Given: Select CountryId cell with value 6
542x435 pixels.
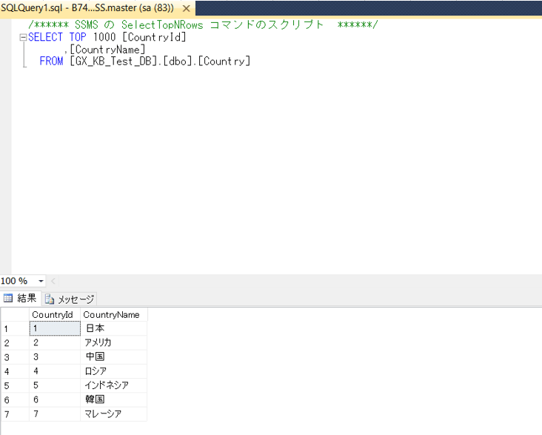Looking at the screenshot, I should pyautogui.click(x=55, y=399).
